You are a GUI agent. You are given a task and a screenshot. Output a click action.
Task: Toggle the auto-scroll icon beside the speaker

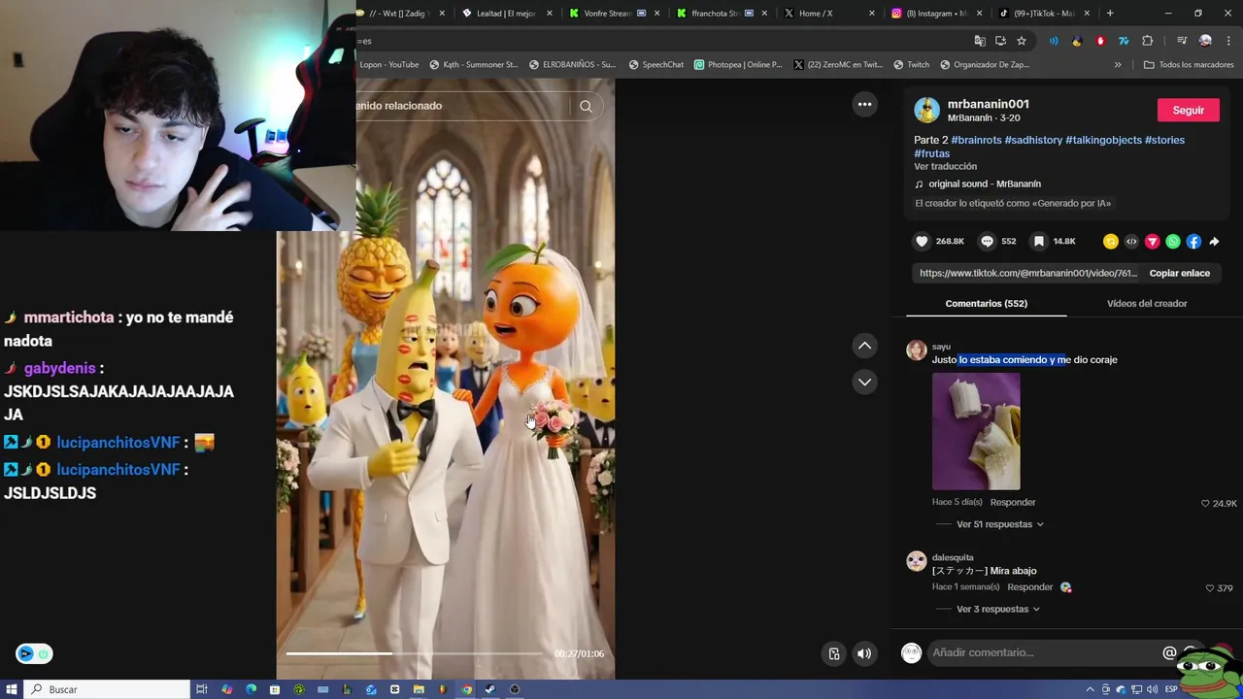(833, 654)
